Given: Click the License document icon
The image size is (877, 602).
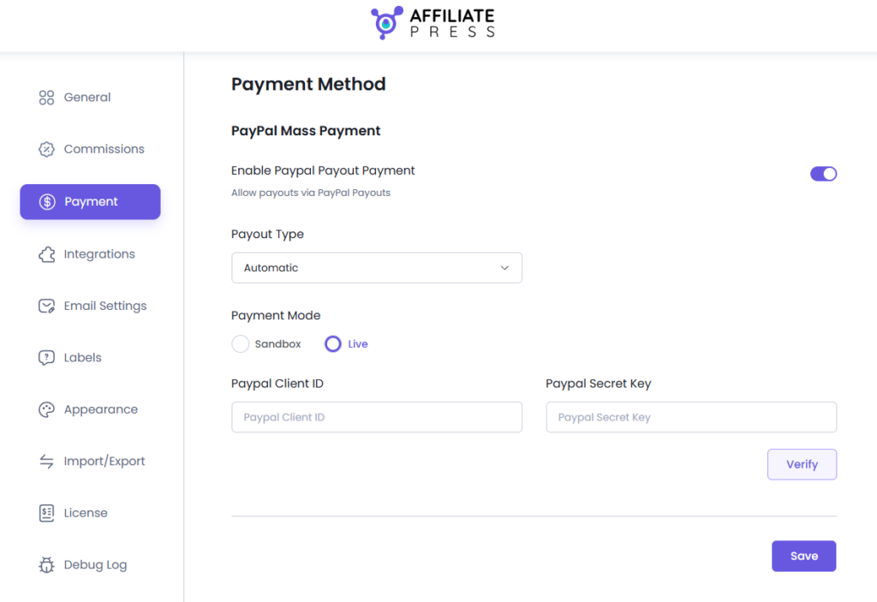Looking at the screenshot, I should 46,513.
